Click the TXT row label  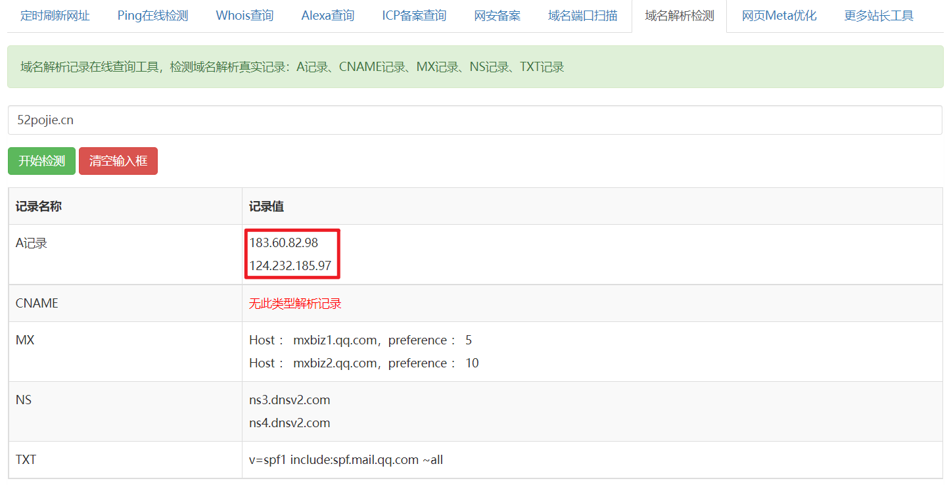26,459
